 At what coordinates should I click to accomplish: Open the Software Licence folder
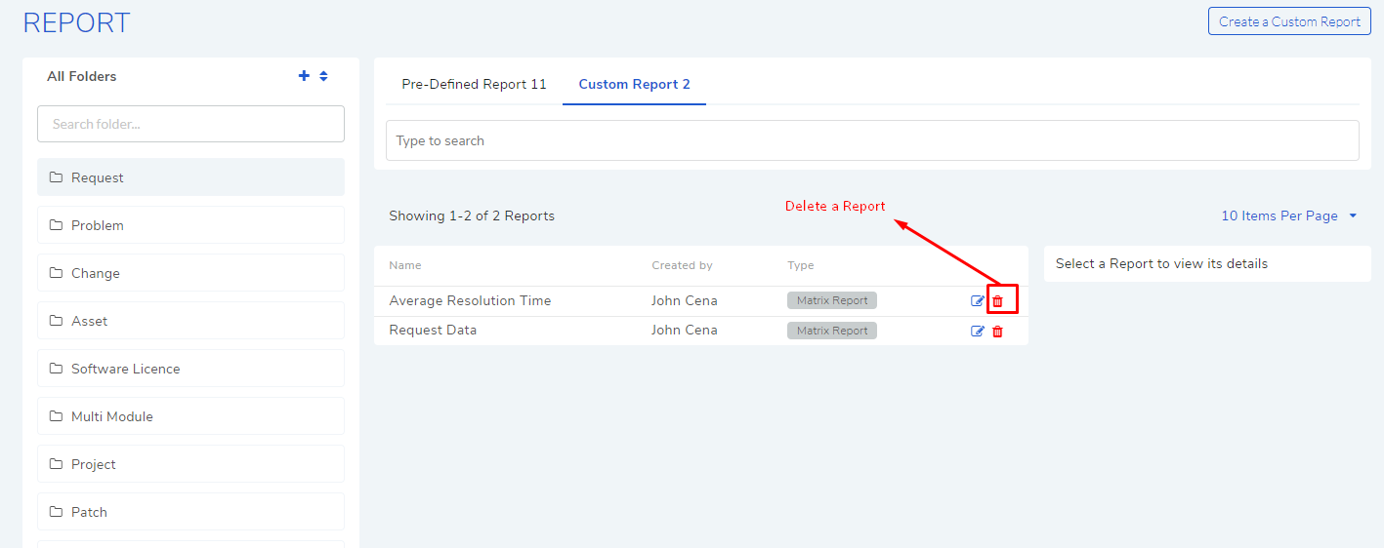tap(190, 369)
